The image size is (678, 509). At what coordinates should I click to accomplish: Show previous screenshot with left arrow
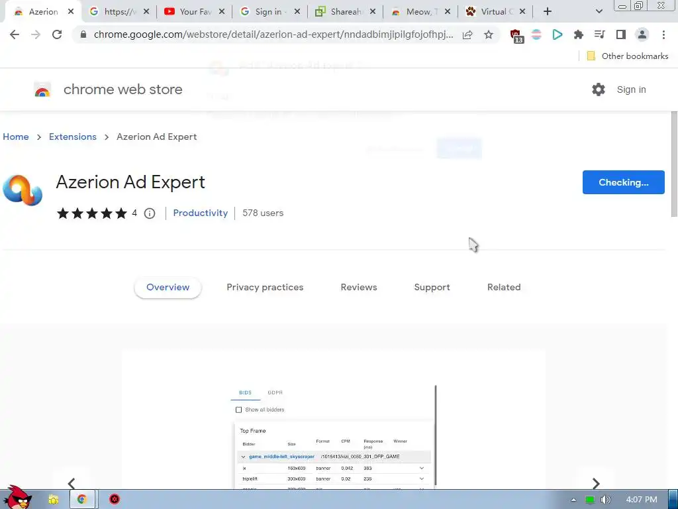72,483
